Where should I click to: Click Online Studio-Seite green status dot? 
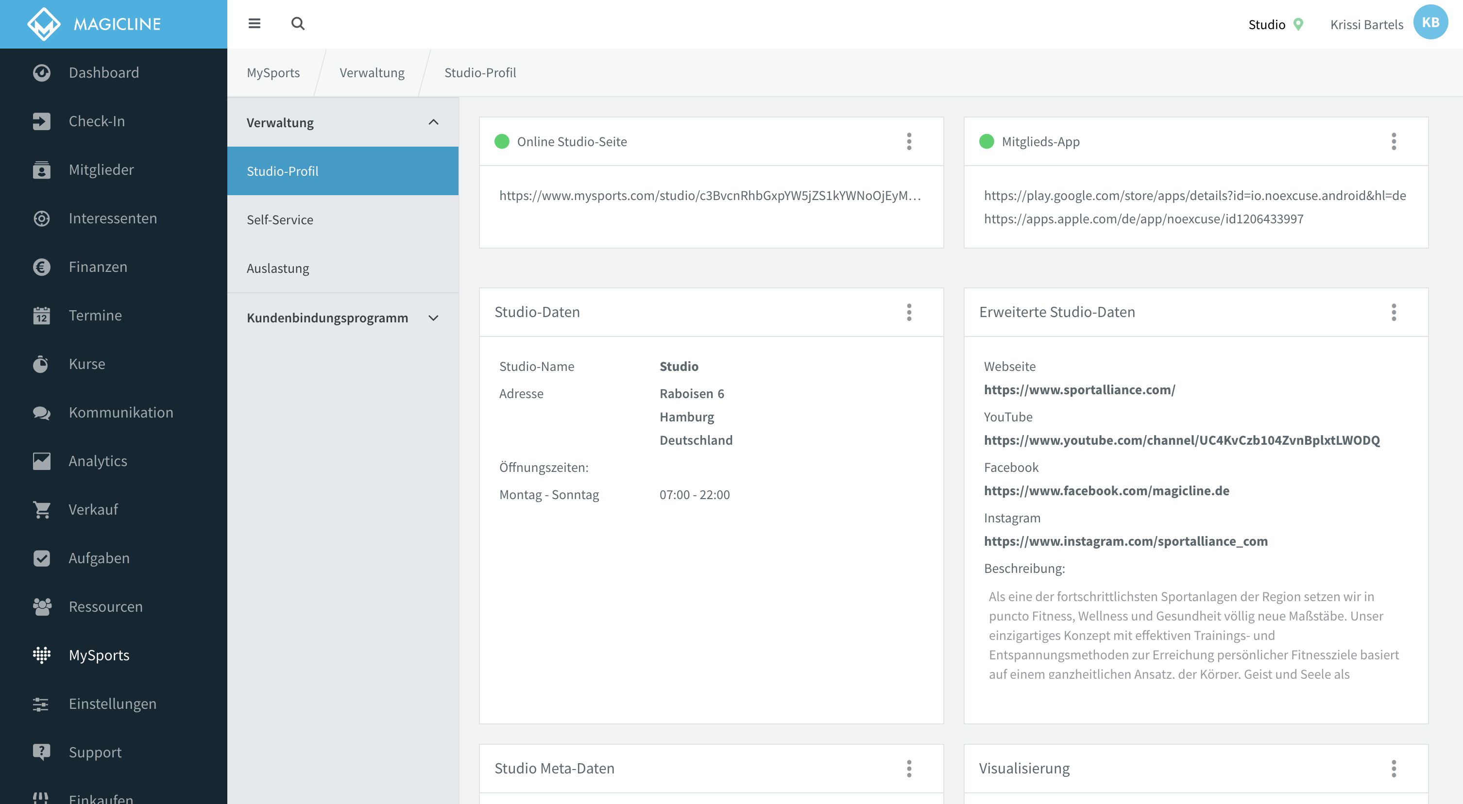501,141
